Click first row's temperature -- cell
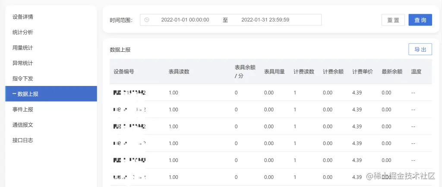The height and width of the screenshot is (187, 442). (413, 93)
